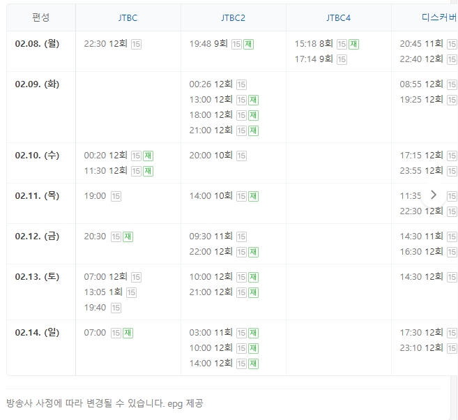Click the 13:00 12회 JTBC2 entry
This screenshot has width=458, height=420.
pyautogui.click(x=211, y=100)
